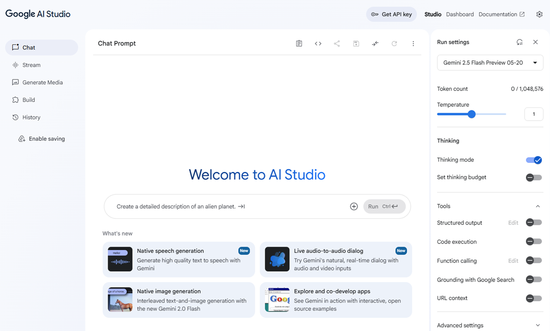Close the Run settings panel
The width and height of the screenshot is (550, 331).
pyautogui.click(x=535, y=42)
